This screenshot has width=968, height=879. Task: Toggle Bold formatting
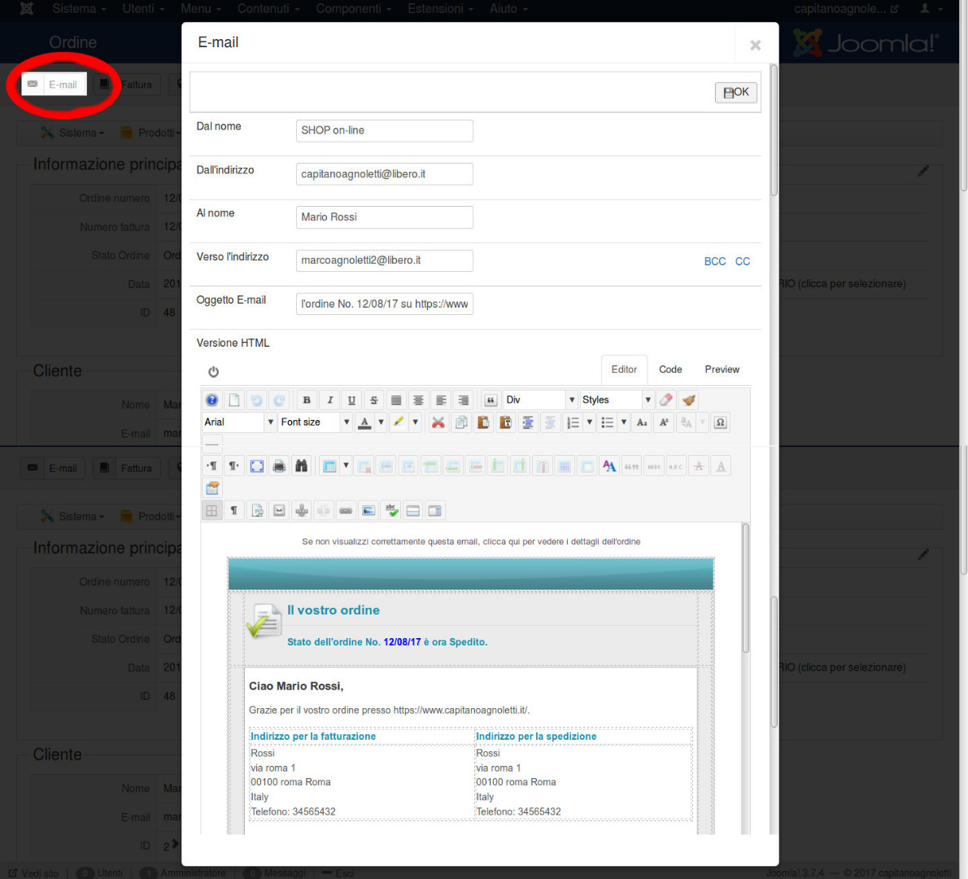pyautogui.click(x=307, y=400)
